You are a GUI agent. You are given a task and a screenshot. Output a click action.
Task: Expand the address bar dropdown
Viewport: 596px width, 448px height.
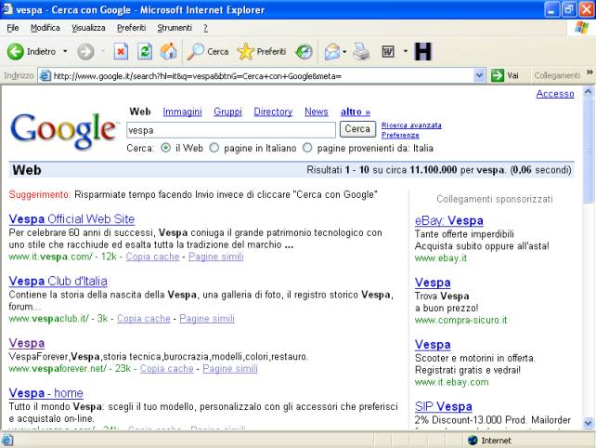(479, 75)
